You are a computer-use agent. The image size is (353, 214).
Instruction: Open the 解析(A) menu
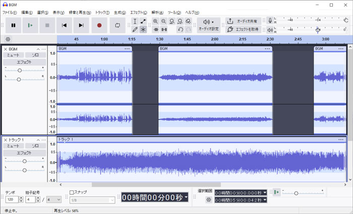[x=157, y=13]
